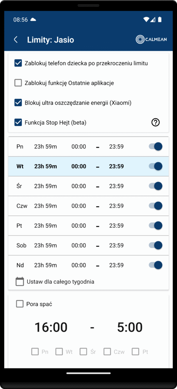Image resolution: width=177 pixels, height=389 pixels.
Task: Tap the Calmean logo
Action: coord(151,40)
